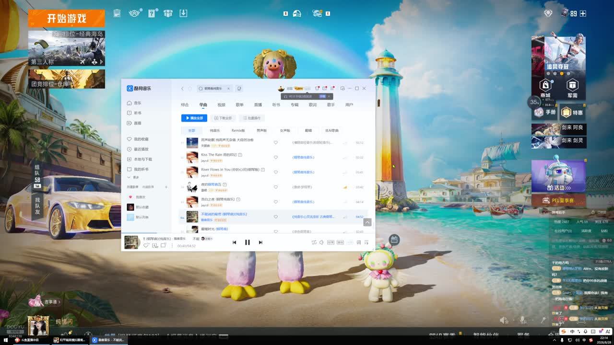Open the user avatar in Kugou title bar
Viewport: 614px width, 345px height.
coord(281,89)
